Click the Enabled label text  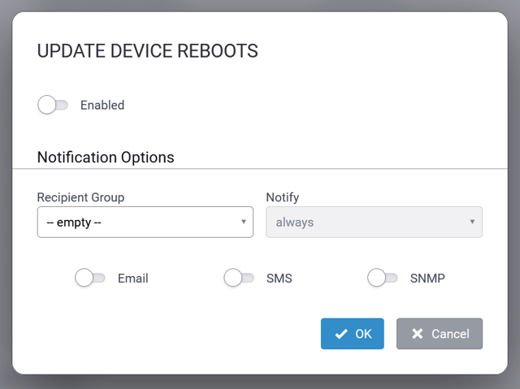pos(102,105)
